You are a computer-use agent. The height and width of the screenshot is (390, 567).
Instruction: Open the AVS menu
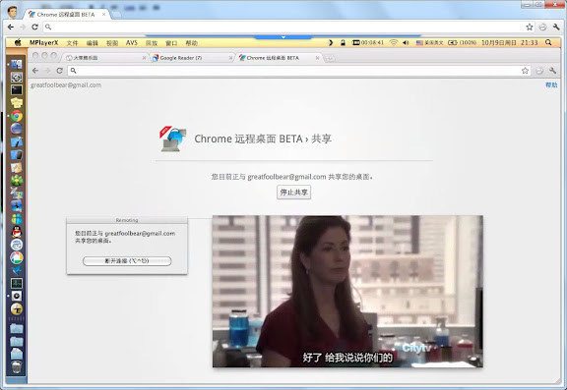132,42
